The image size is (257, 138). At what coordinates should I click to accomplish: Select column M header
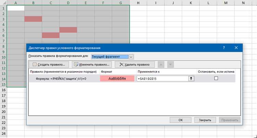point(226,3)
